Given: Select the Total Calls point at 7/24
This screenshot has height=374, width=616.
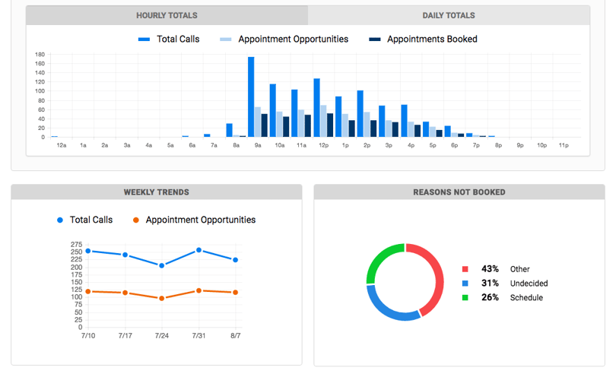Looking at the screenshot, I should 161,265.
